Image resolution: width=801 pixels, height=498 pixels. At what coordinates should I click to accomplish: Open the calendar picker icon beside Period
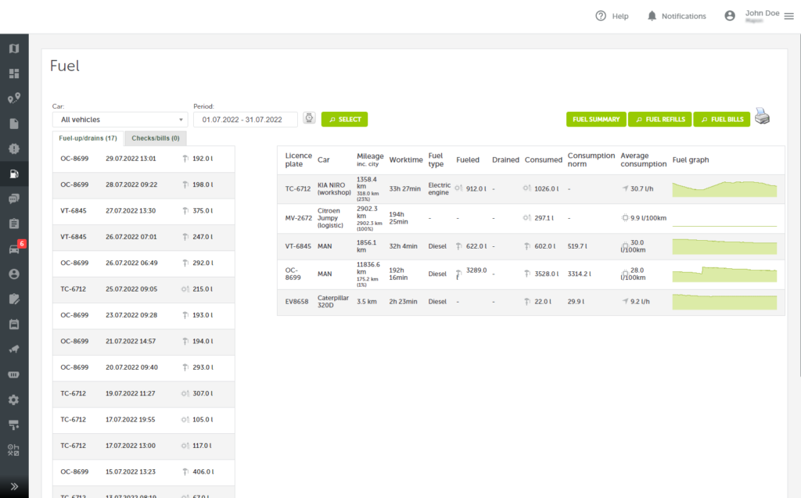pyautogui.click(x=309, y=118)
